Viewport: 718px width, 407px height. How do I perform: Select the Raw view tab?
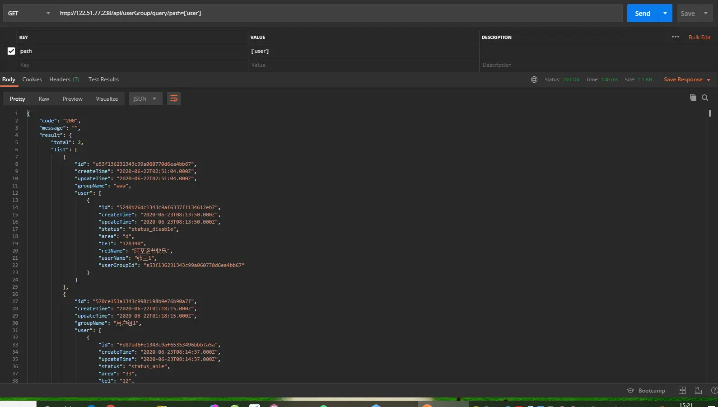tap(44, 98)
